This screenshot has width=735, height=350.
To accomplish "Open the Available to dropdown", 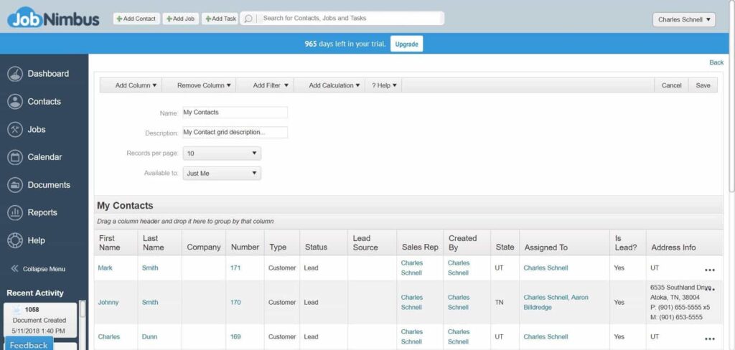I will (x=222, y=174).
